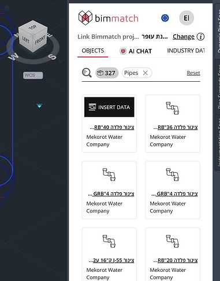Click the LEFT face of the ViewCube

[25, 40]
